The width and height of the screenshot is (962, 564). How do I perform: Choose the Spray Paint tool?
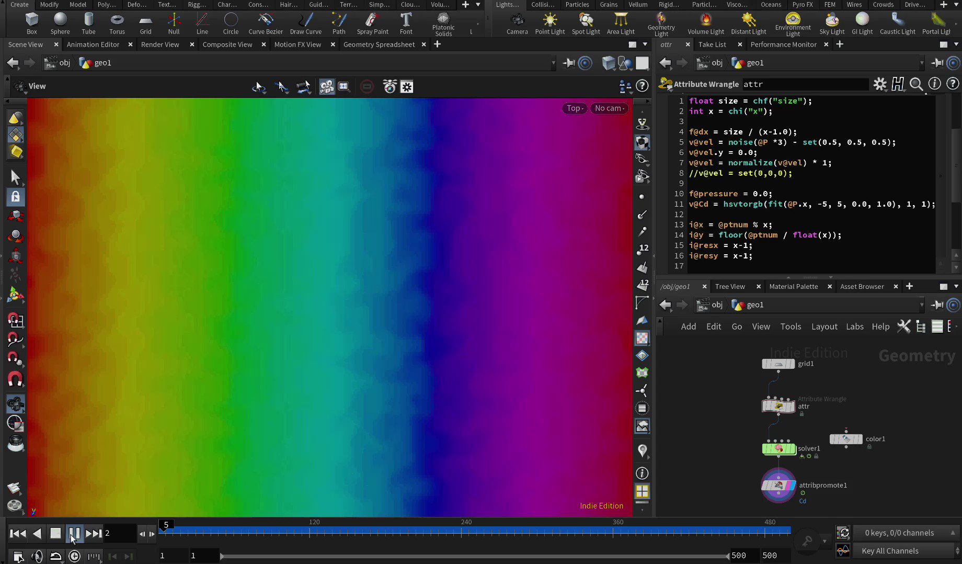pyautogui.click(x=372, y=24)
